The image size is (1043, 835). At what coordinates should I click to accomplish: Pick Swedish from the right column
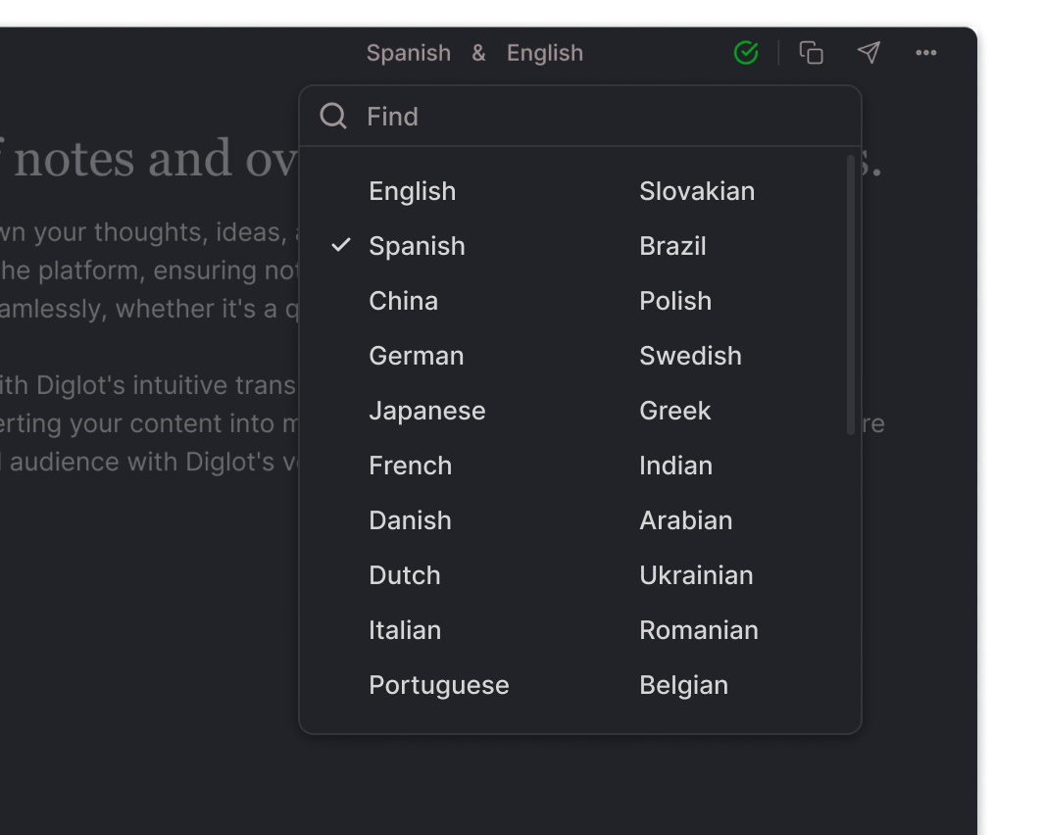pos(690,356)
